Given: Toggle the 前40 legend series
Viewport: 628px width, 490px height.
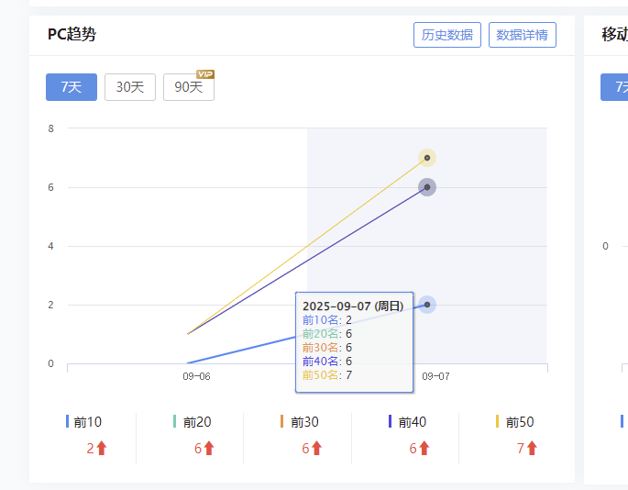Looking at the screenshot, I should pos(407,422).
